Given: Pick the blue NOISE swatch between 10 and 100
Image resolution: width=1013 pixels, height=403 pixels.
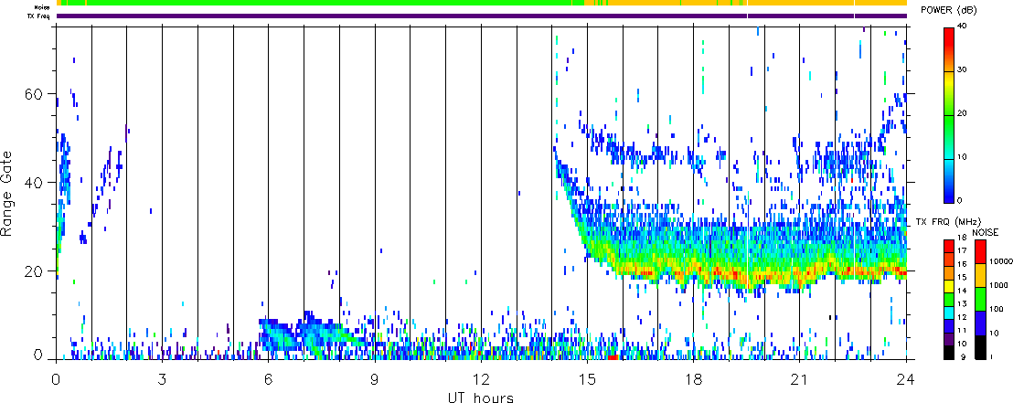Looking at the screenshot, I should tap(980, 323).
